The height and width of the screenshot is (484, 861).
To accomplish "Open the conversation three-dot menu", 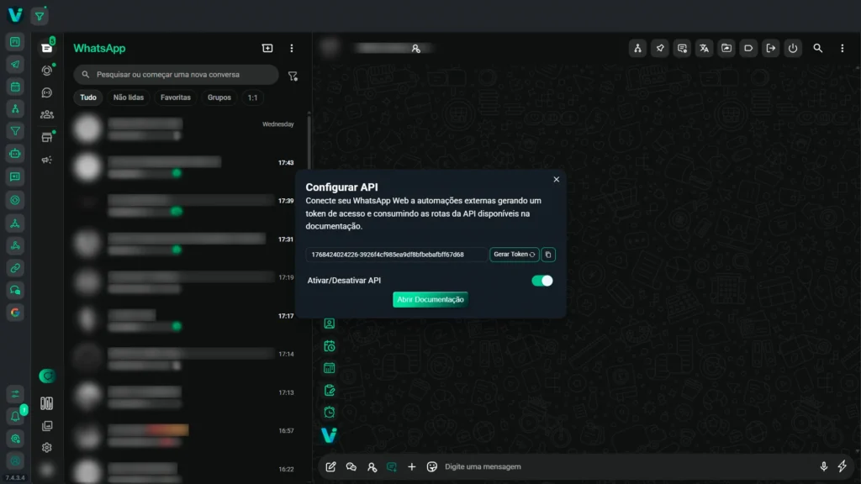I will [842, 49].
